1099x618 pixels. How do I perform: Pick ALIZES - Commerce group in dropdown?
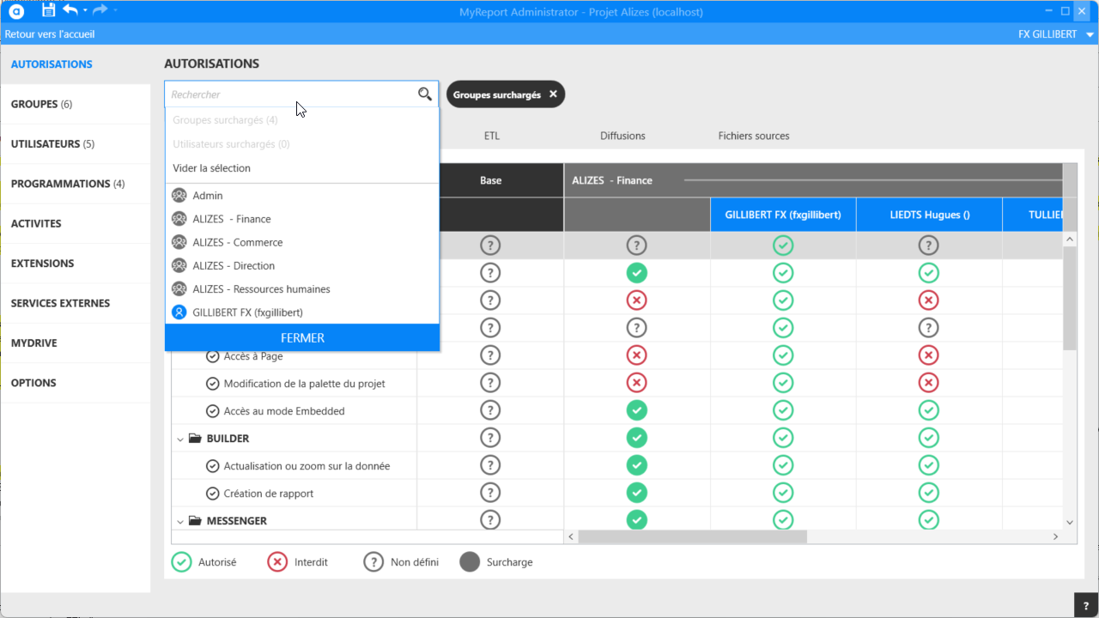237,243
